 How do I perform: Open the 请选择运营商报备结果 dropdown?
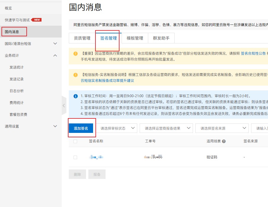(x=166, y=128)
